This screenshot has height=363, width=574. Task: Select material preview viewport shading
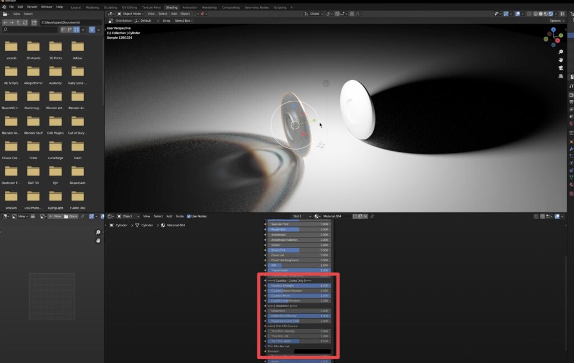tap(545, 14)
